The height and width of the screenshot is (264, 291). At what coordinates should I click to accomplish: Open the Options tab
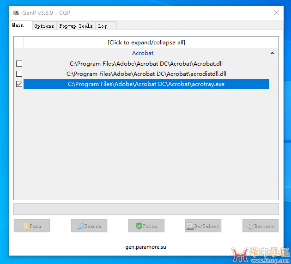(x=44, y=26)
